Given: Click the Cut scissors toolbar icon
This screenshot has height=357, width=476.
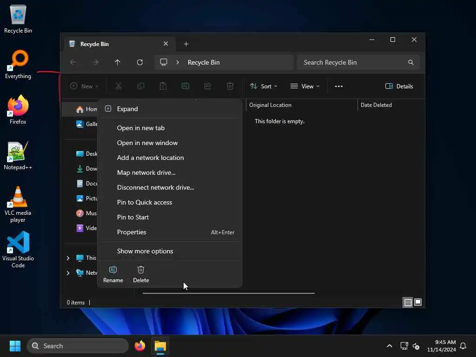Looking at the screenshot, I should [119, 86].
